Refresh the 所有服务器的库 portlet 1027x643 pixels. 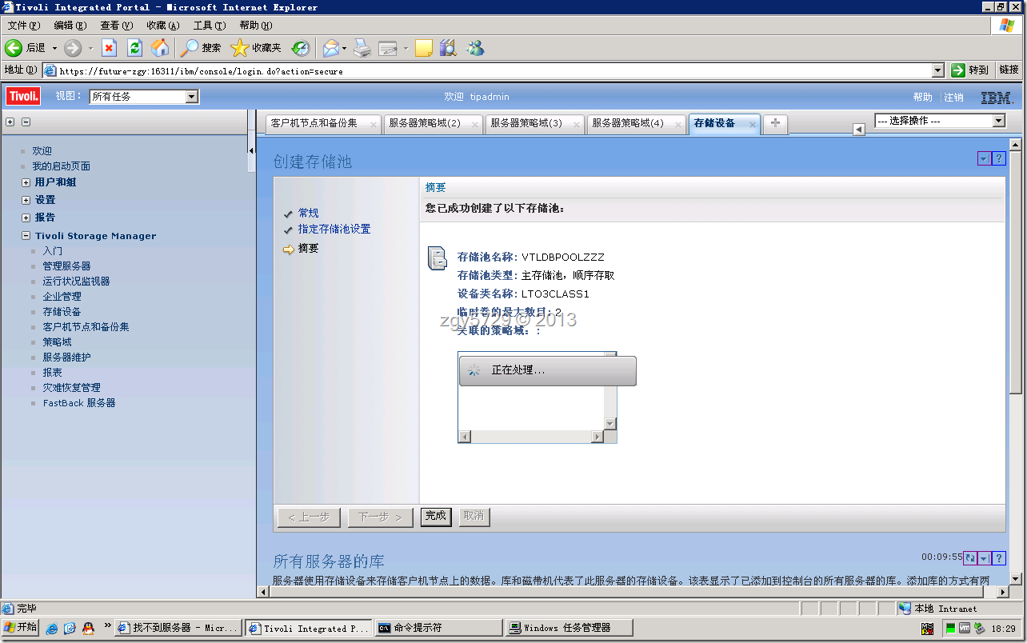970,558
